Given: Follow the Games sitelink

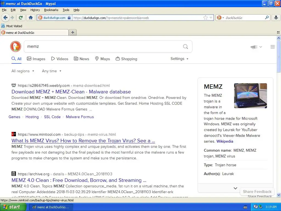Looking at the screenshot, I should point(14,117).
